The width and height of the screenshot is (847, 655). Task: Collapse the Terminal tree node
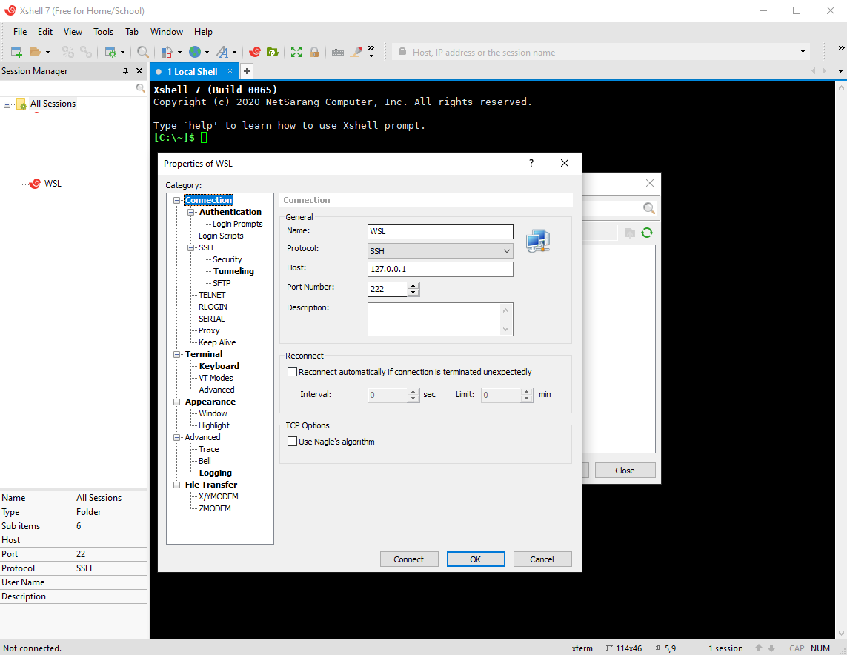(x=176, y=354)
